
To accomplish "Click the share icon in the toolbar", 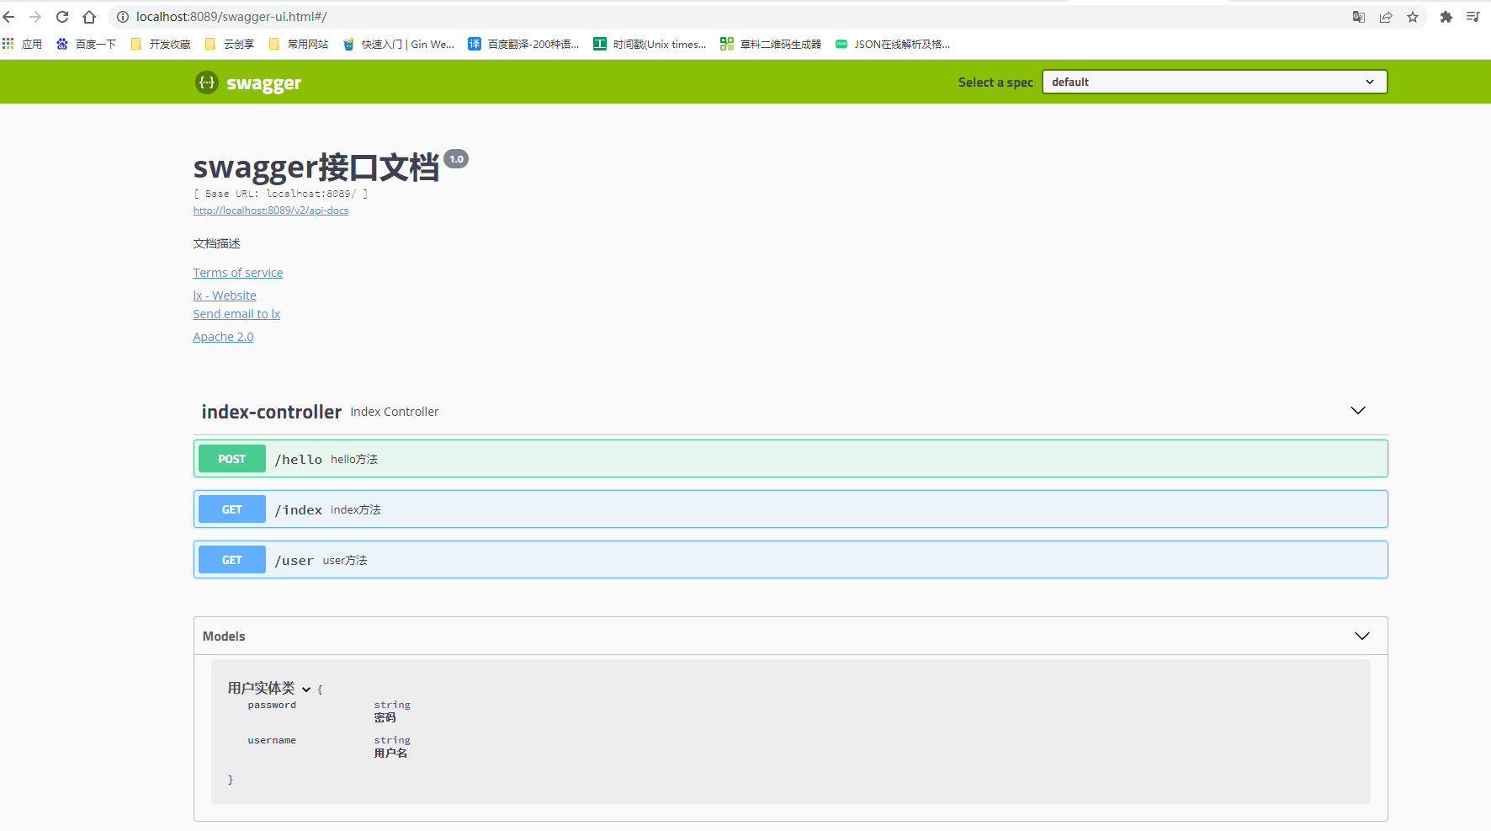I will pyautogui.click(x=1386, y=17).
